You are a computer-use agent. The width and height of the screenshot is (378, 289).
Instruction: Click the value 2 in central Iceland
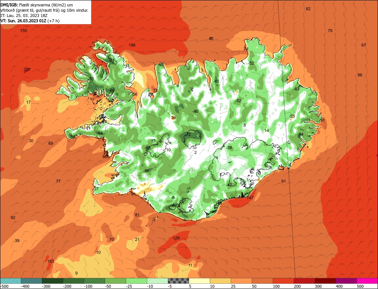pyautogui.click(x=195, y=152)
